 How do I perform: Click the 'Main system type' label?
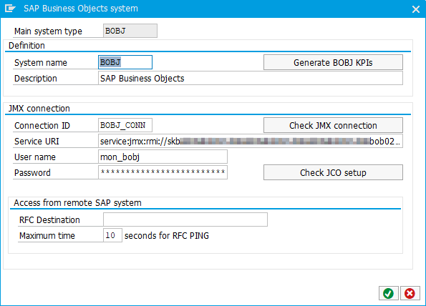click(x=48, y=31)
